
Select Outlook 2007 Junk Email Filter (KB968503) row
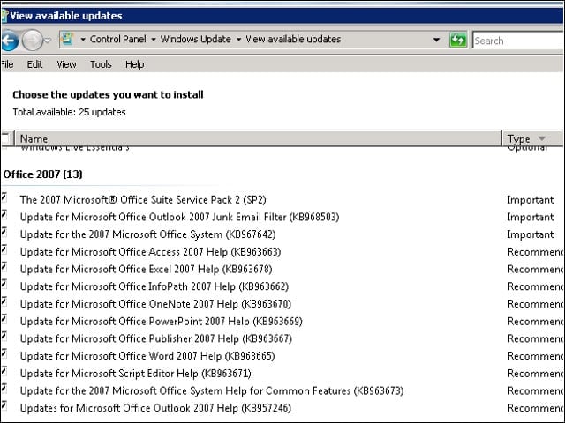(x=180, y=217)
